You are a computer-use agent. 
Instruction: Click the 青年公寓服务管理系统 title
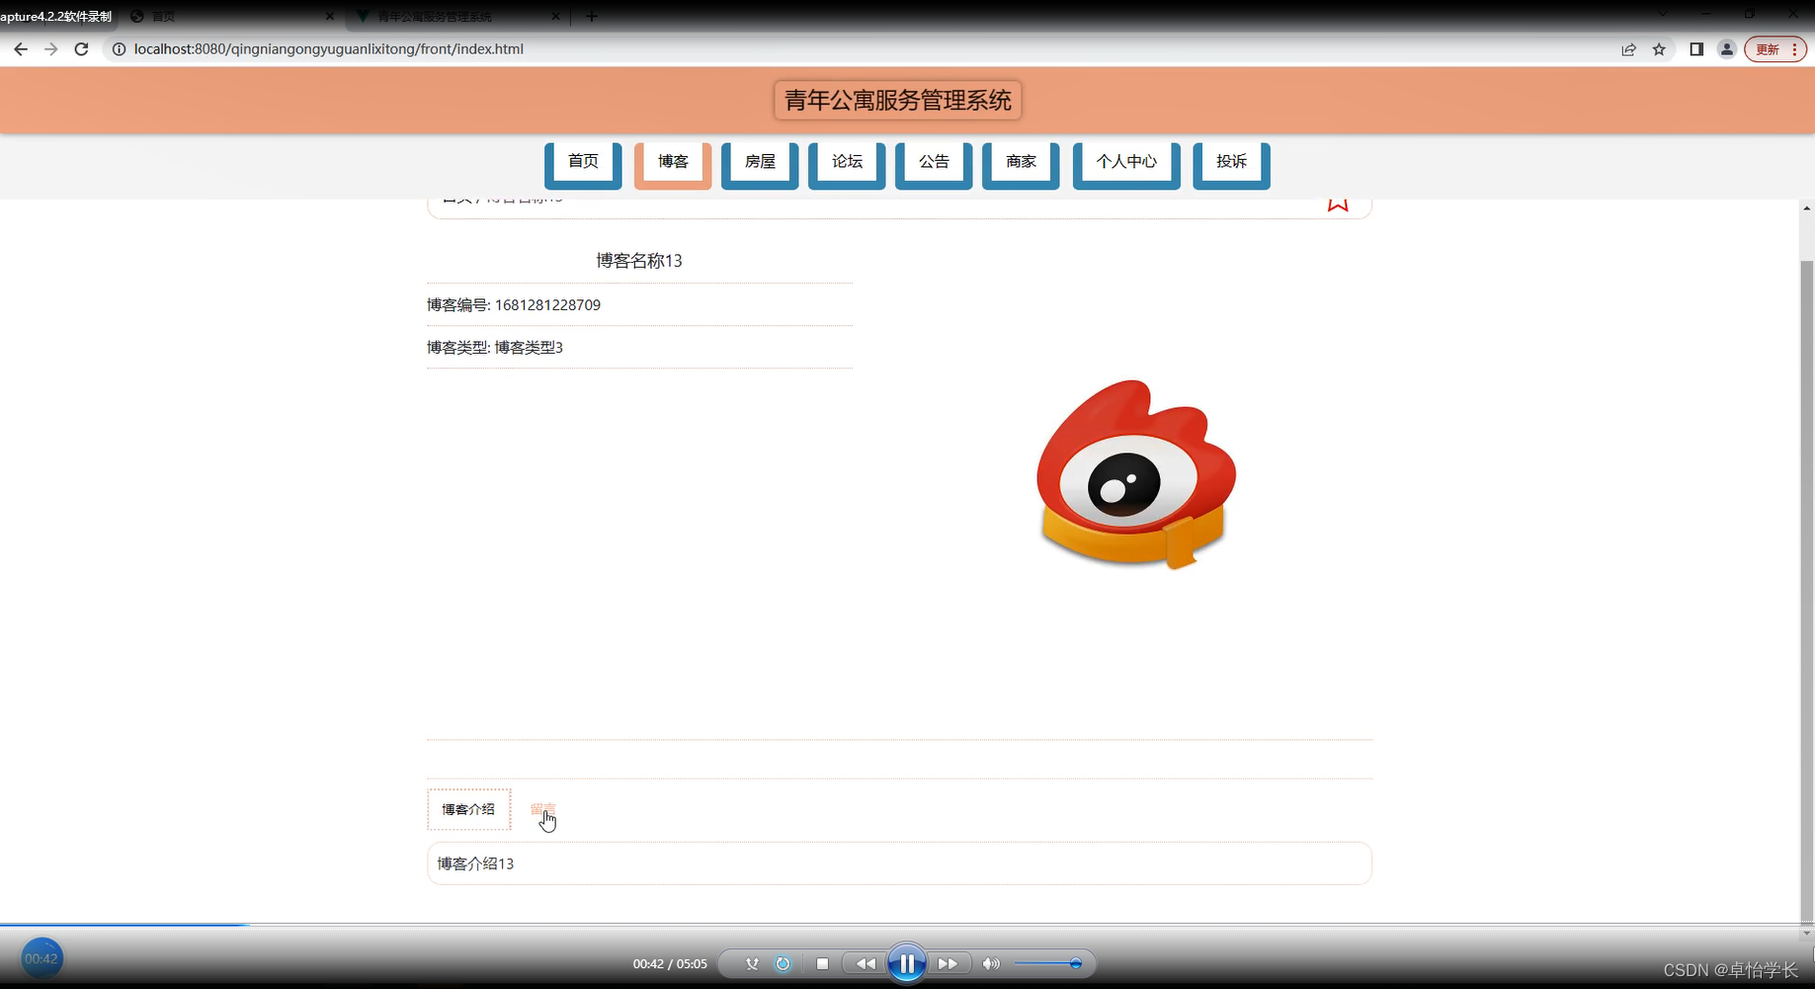[x=897, y=100]
